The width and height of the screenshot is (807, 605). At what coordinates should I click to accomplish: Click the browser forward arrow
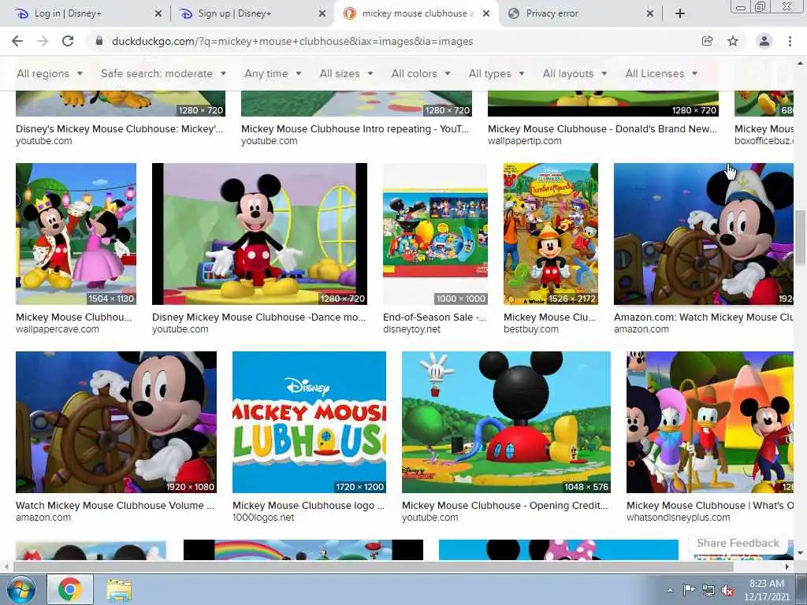click(43, 41)
